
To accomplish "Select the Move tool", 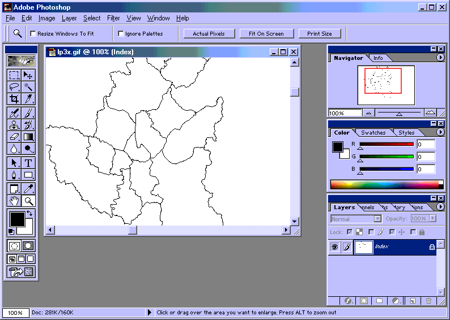I will tap(28, 75).
